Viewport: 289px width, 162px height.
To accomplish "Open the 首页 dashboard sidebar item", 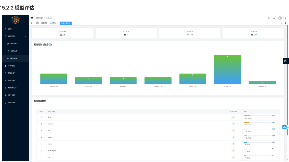I will (x=15, y=29).
